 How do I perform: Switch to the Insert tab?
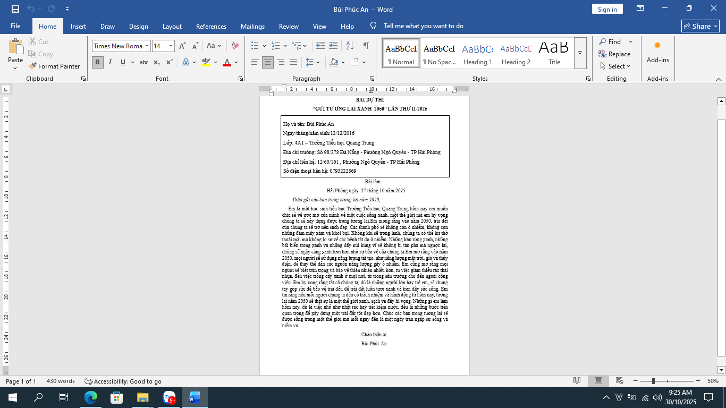78,26
